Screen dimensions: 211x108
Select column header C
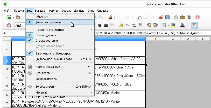coord(173,39)
